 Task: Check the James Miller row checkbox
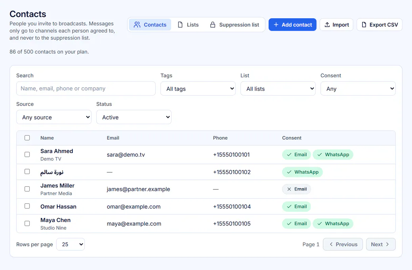coord(27,189)
